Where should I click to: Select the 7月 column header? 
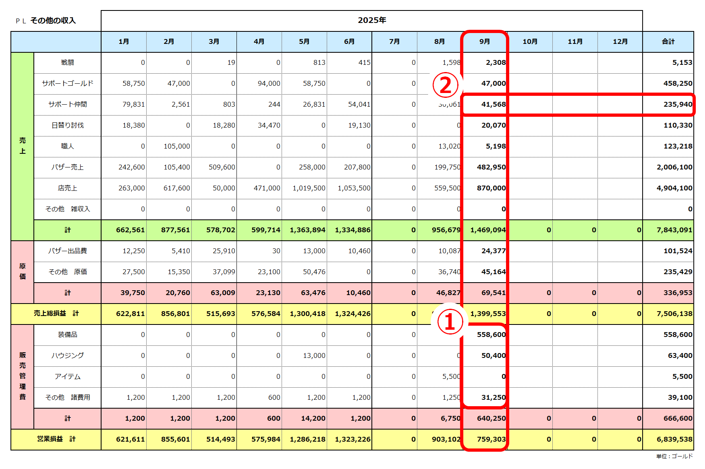click(394, 41)
